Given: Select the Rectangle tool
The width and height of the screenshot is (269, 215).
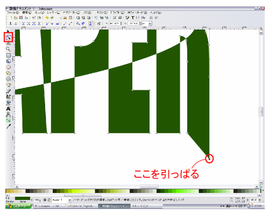Looking at the screenshot, I should 8,55.
